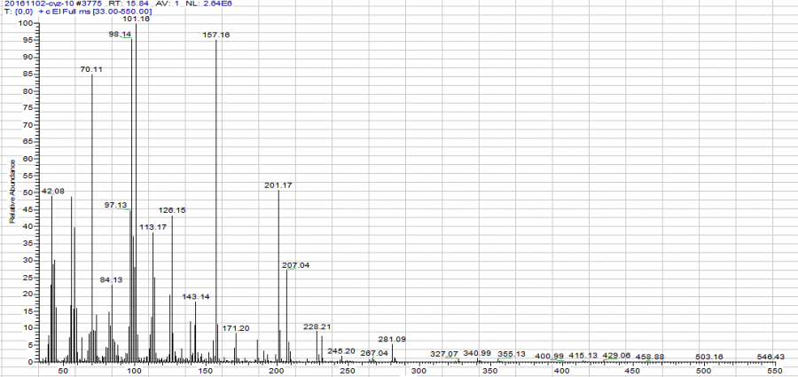Select the 327.07 peak label
The width and height of the screenshot is (798, 377).
point(444,353)
